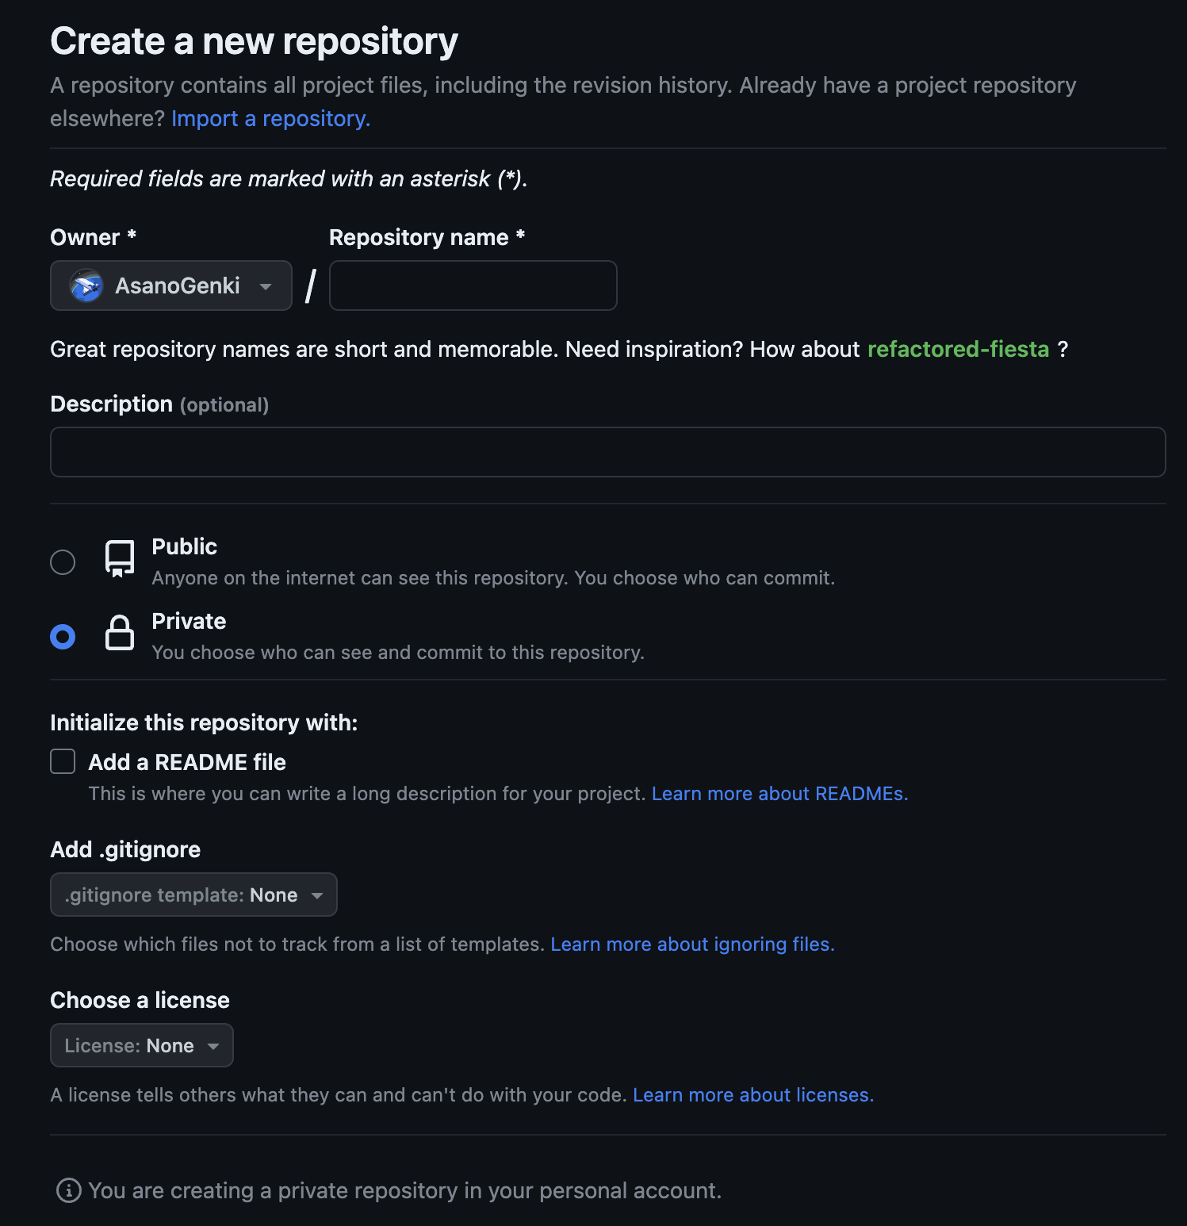1187x1226 pixels.
Task: Open the License None dropdown
Action: click(141, 1045)
